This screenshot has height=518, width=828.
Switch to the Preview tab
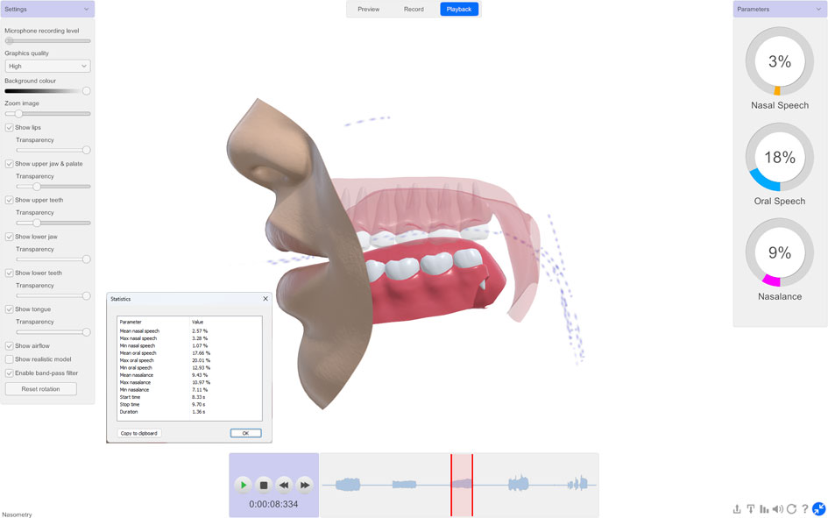point(369,9)
